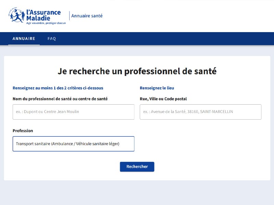
Task: Click 'Renseignez au moins 1 des 2 critères ci-dessous'
Action: 58,88
